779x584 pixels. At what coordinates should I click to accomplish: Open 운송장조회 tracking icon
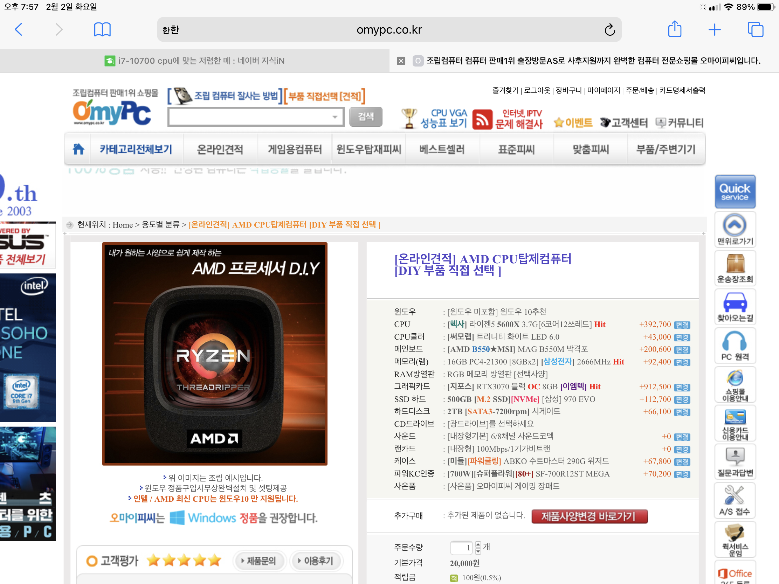[x=735, y=268]
